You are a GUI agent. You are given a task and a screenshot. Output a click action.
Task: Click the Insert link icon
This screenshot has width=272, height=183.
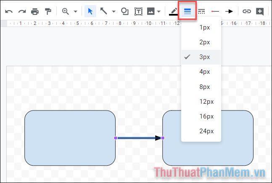[x=247, y=11]
